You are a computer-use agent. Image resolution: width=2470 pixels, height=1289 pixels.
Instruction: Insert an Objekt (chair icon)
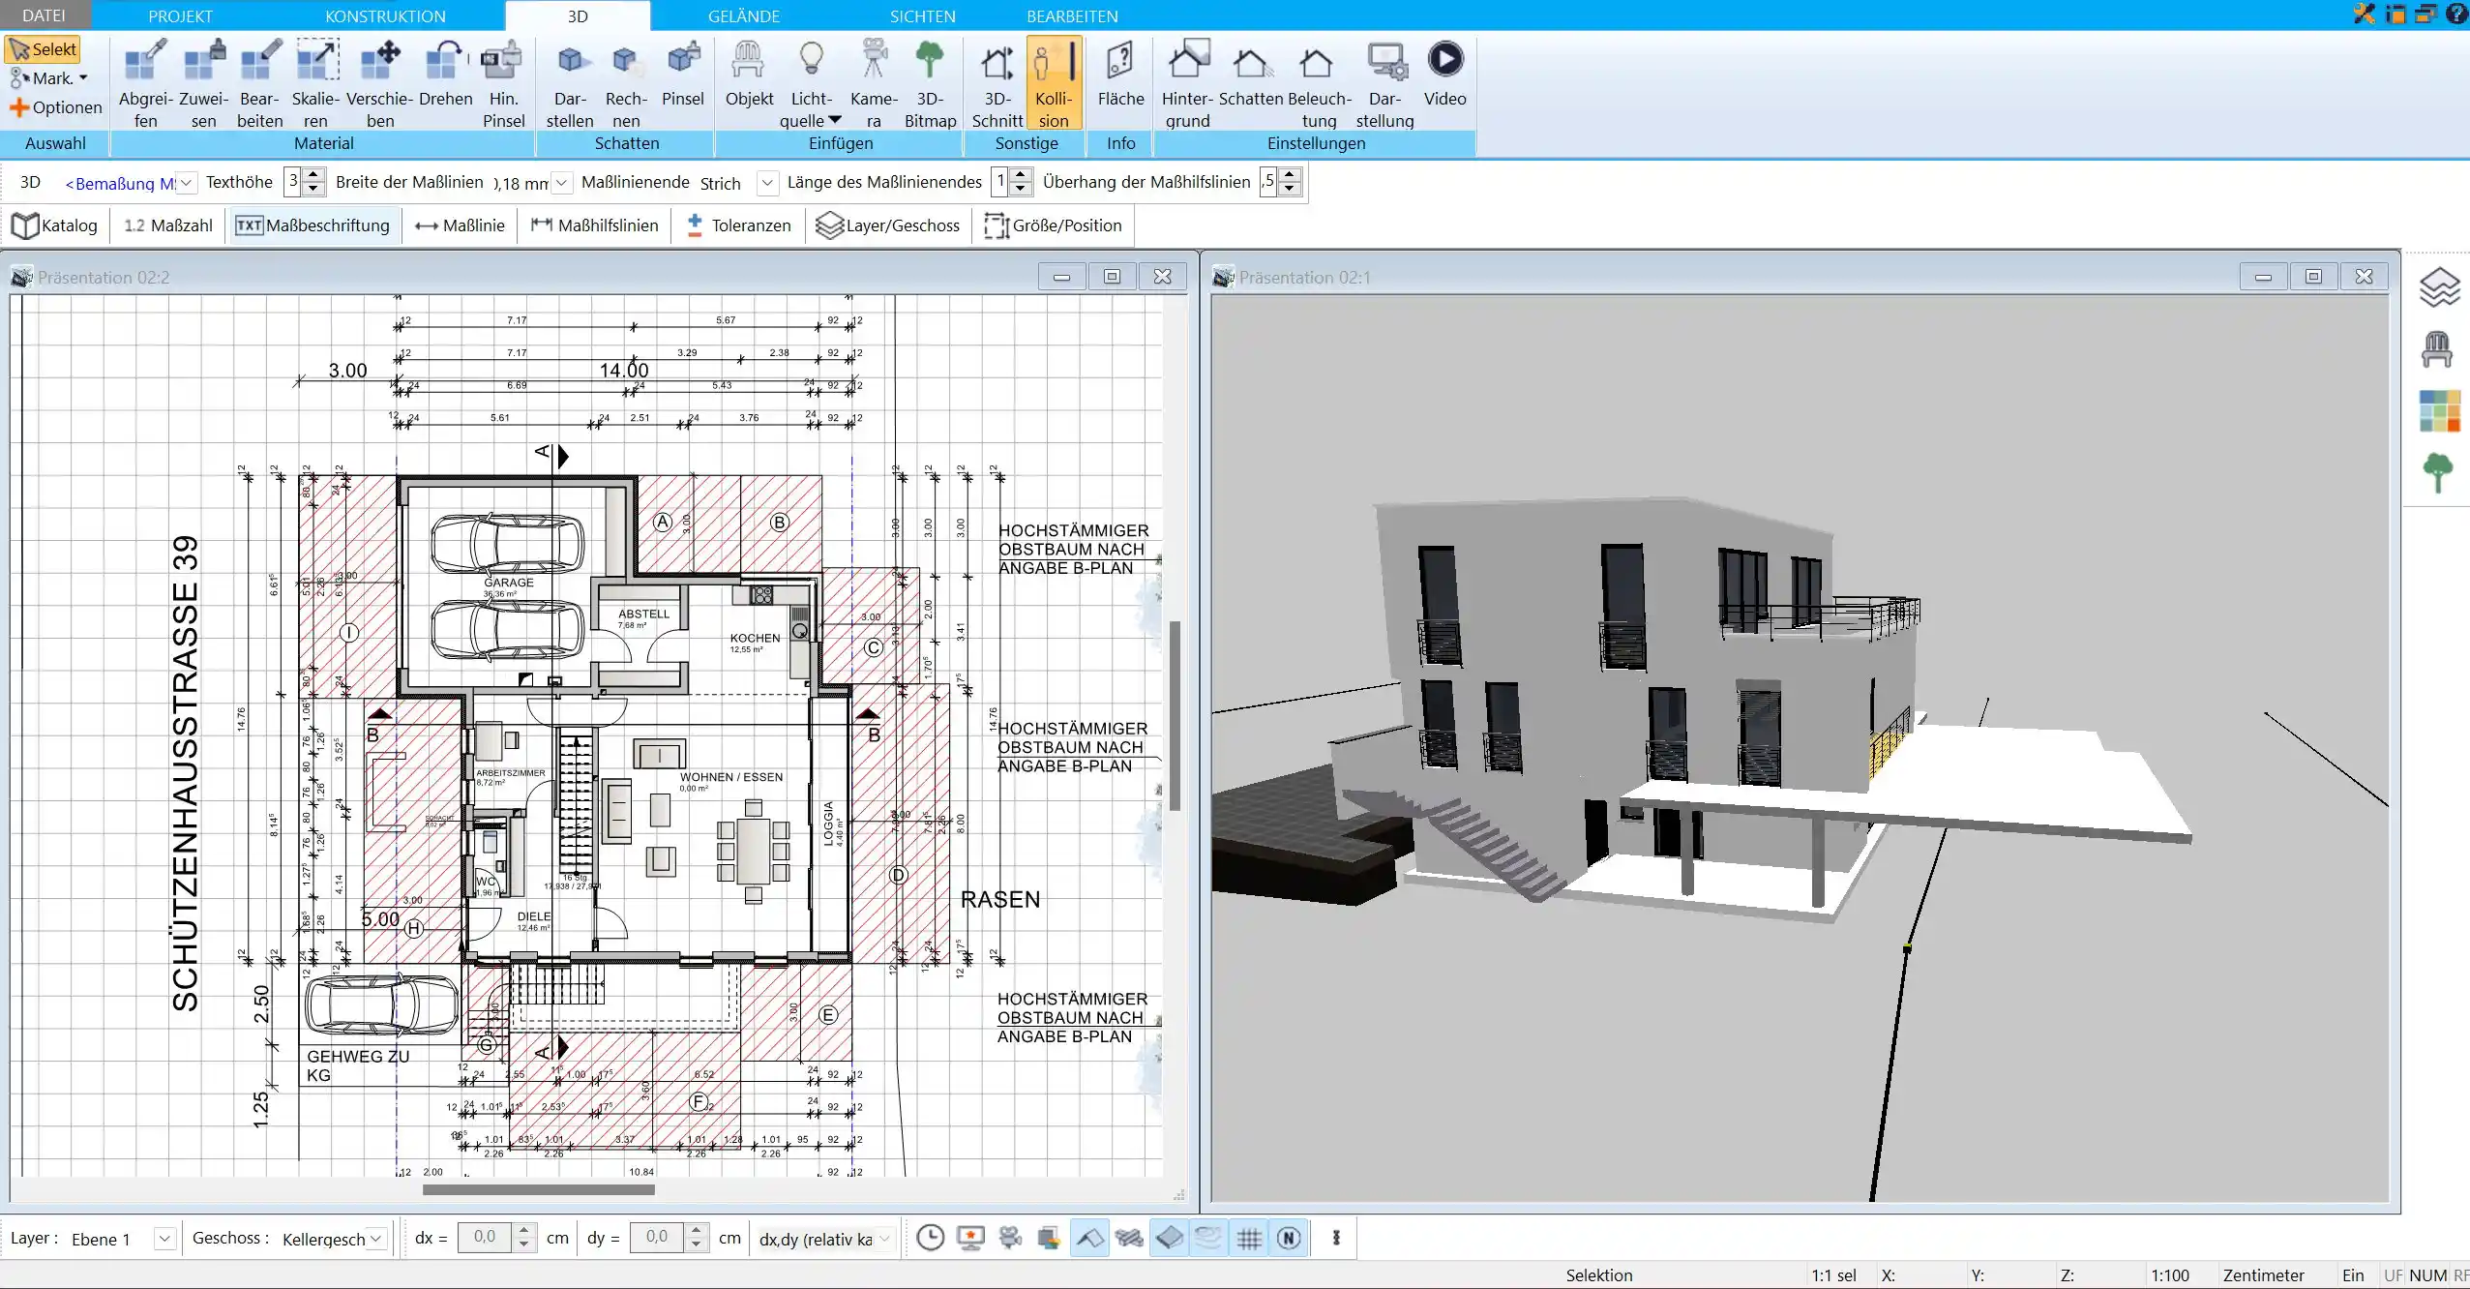[x=749, y=75]
